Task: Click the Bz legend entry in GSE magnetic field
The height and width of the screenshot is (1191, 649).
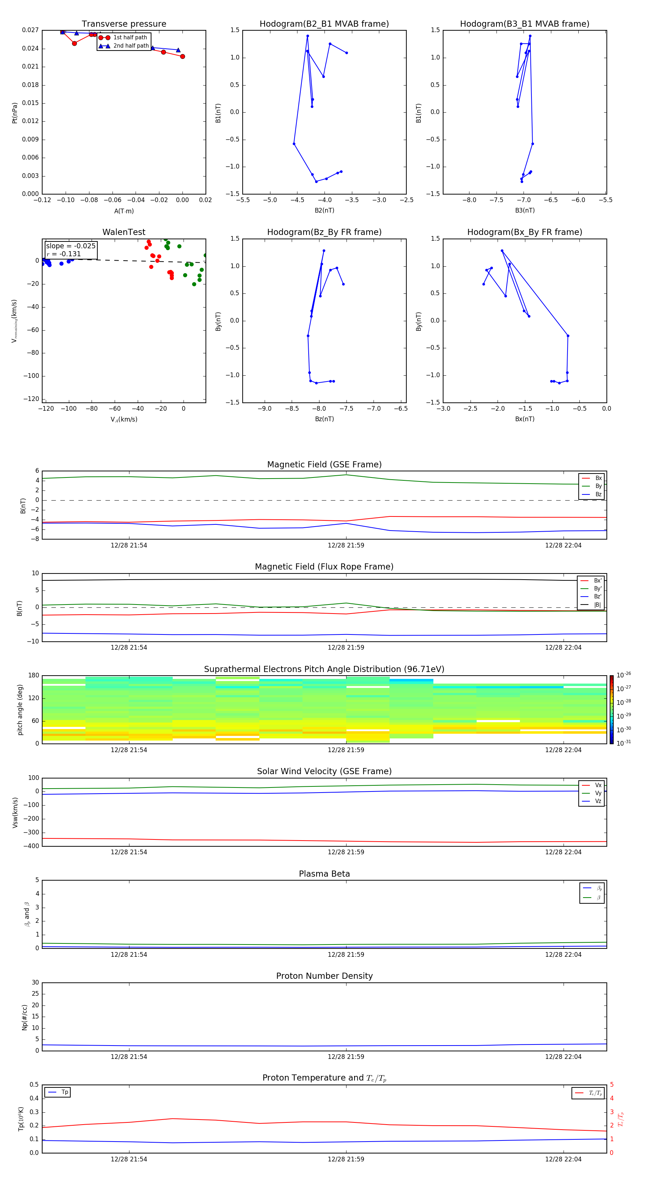Action: tap(592, 494)
